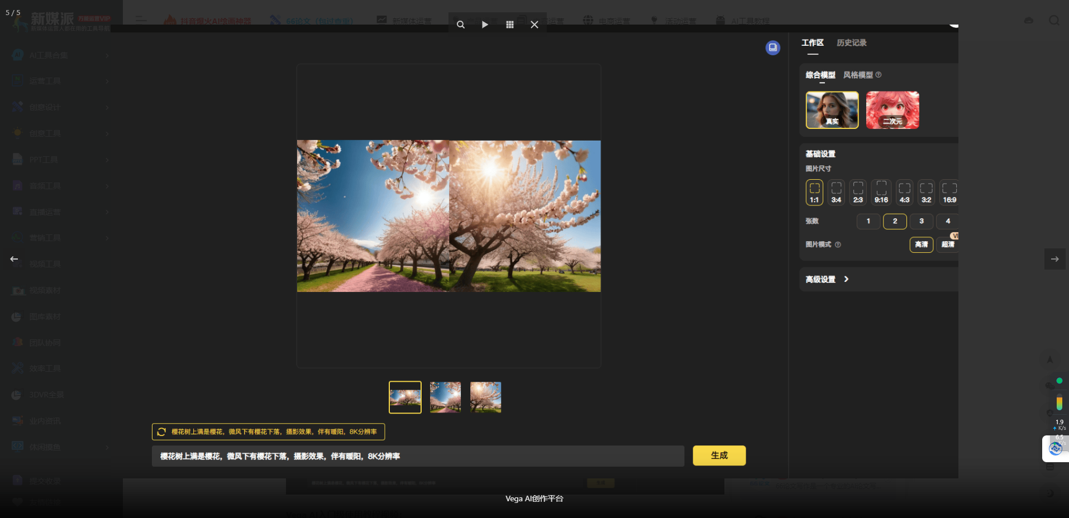Switch to the 风格模型 tab
The height and width of the screenshot is (518, 1069).
coord(858,75)
